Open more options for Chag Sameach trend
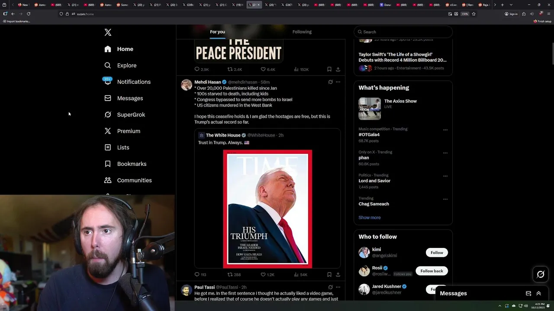Viewport: 554px width, 311px height. [445, 200]
